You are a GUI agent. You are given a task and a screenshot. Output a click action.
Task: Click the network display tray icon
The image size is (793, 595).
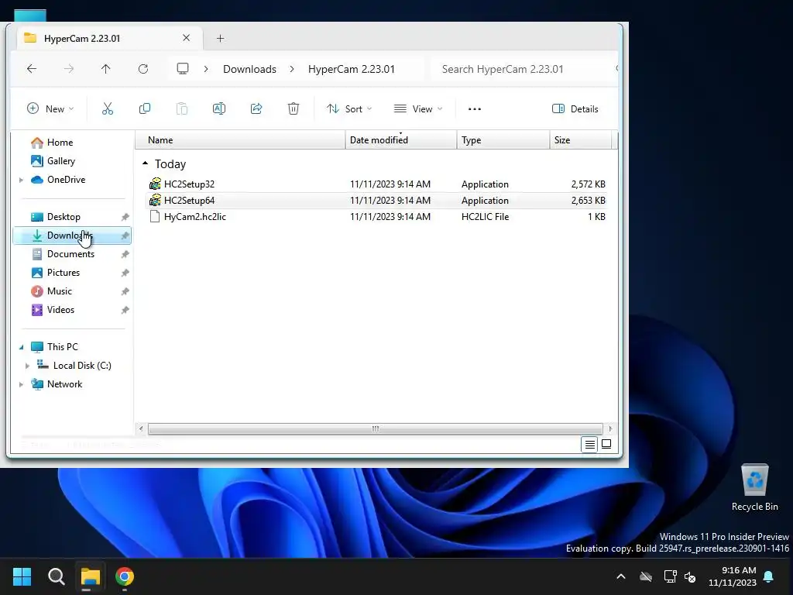coord(670,576)
